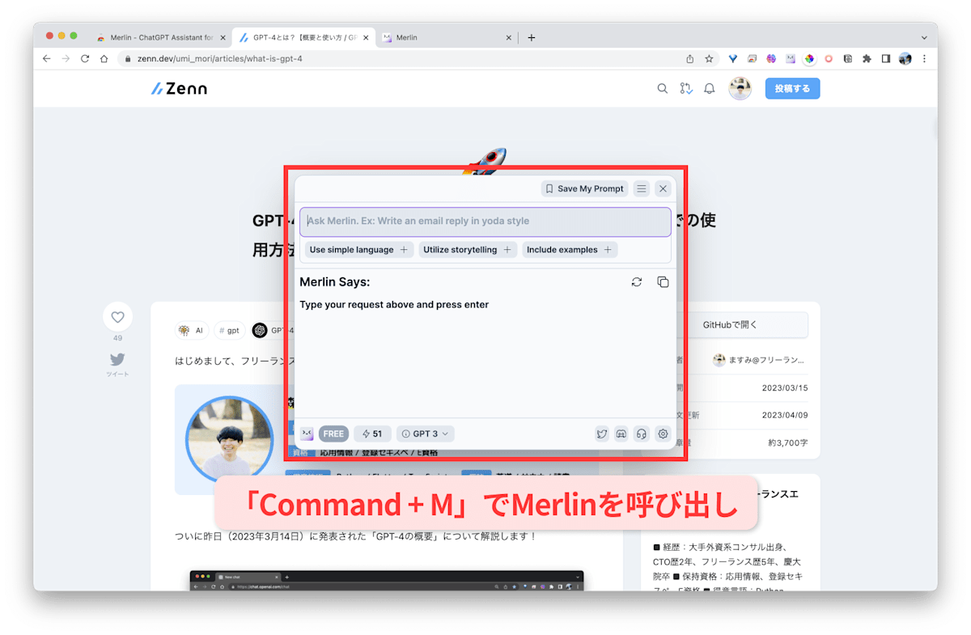Click the 投稿する button
Viewport: 971px width, 635px height.
pos(792,89)
